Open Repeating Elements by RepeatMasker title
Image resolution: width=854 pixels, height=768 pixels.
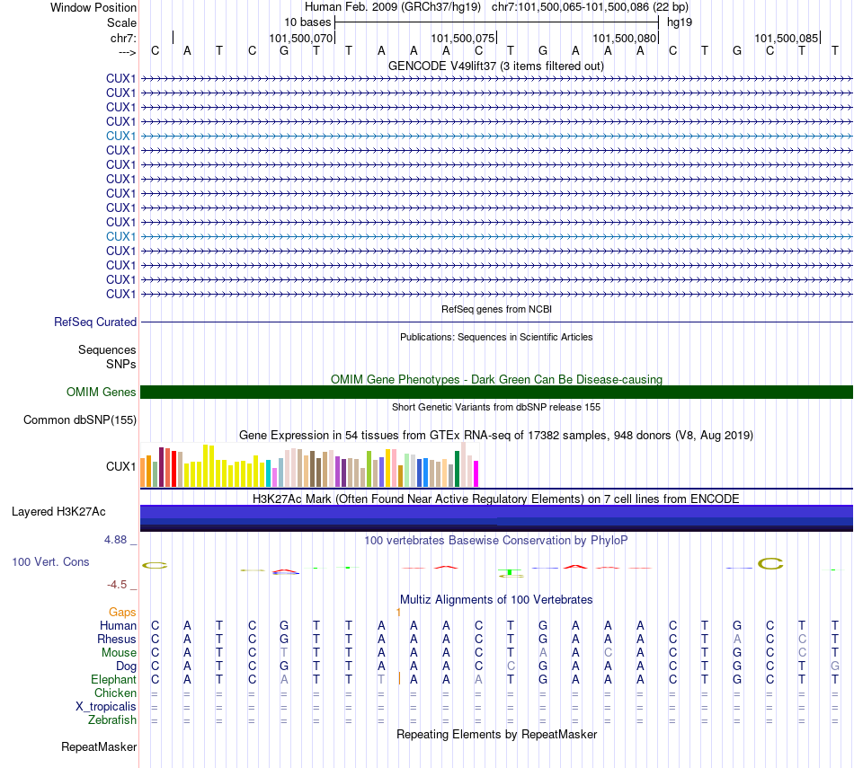tap(496, 734)
